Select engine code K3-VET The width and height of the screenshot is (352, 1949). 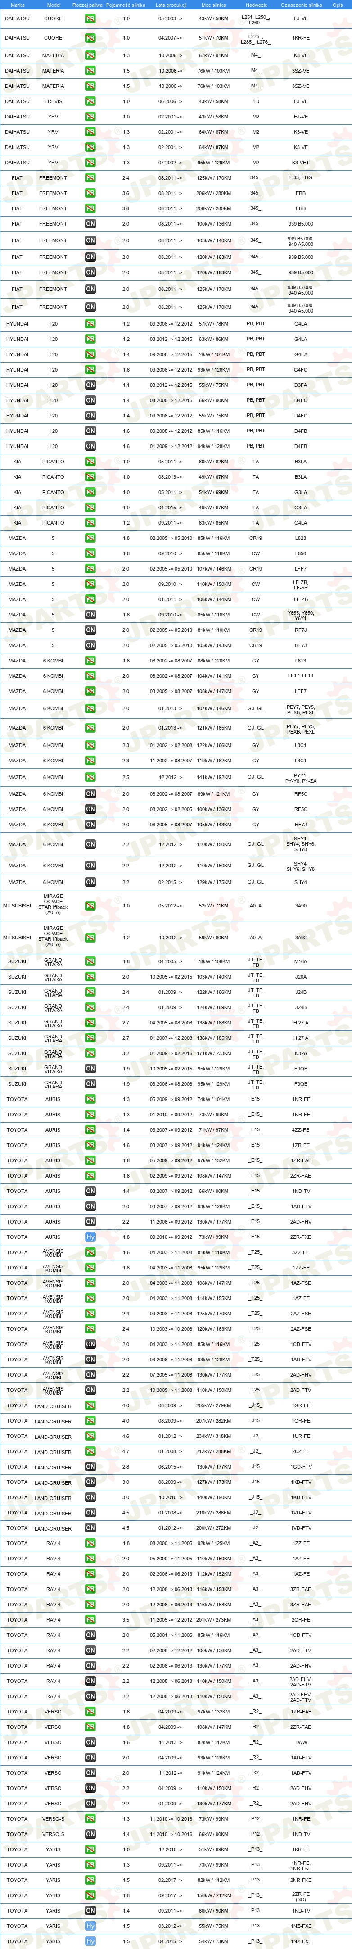coord(301,163)
